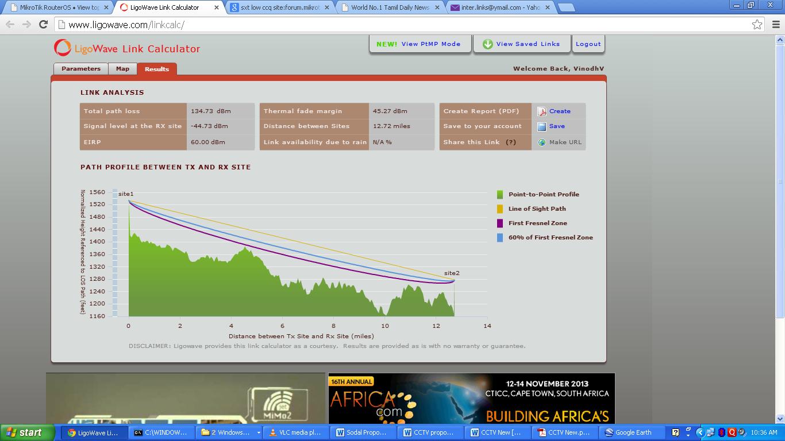This screenshot has height=441, width=785.
Task: Open the CCTV New.p... PDF taskbar item
Action: coord(566,432)
